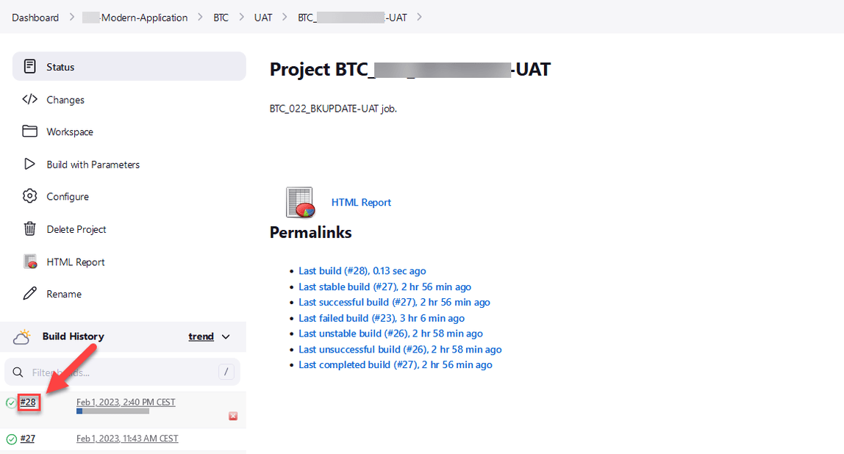Viewport: 844px width, 454px height.
Task: Open the large HTML Report chart icon
Action: [x=300, y=203]
